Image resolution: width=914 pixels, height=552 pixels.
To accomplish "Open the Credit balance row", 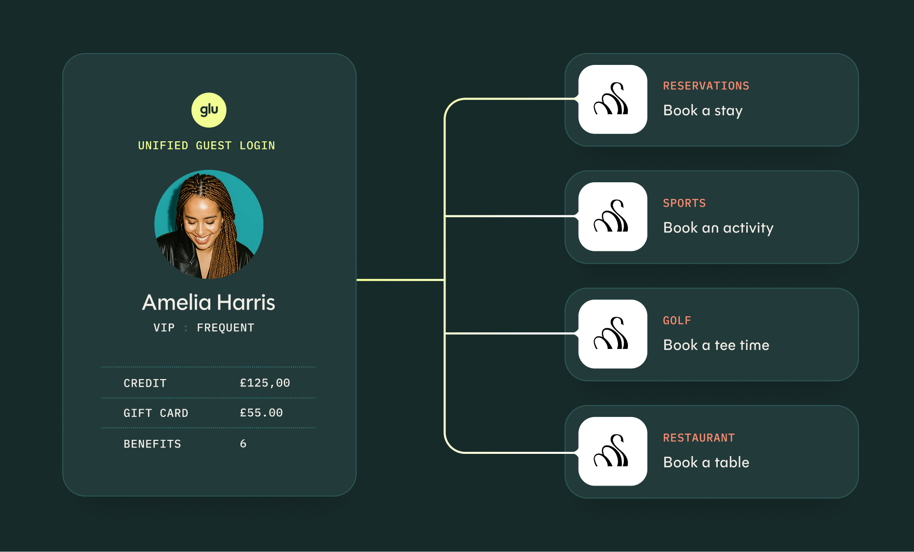I will click(x=208, y=383).
